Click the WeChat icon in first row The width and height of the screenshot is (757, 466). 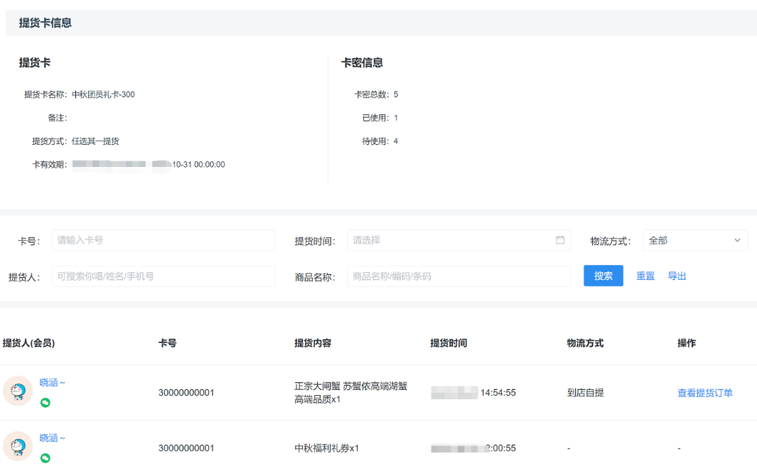click(x=45, y=403)
